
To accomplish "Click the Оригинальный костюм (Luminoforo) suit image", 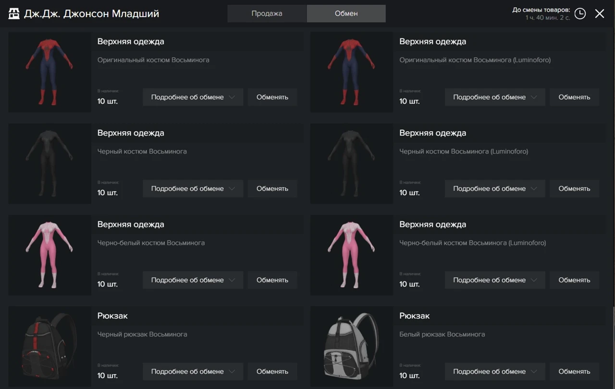I will coord(352,72).
